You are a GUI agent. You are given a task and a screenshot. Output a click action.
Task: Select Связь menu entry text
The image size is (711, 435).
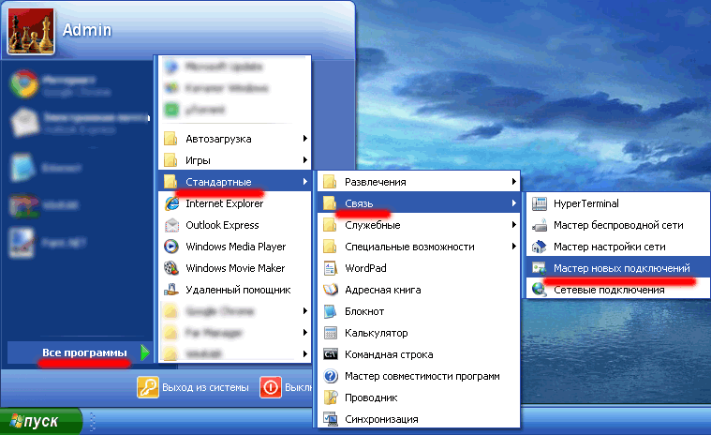(x=359, y=203)
